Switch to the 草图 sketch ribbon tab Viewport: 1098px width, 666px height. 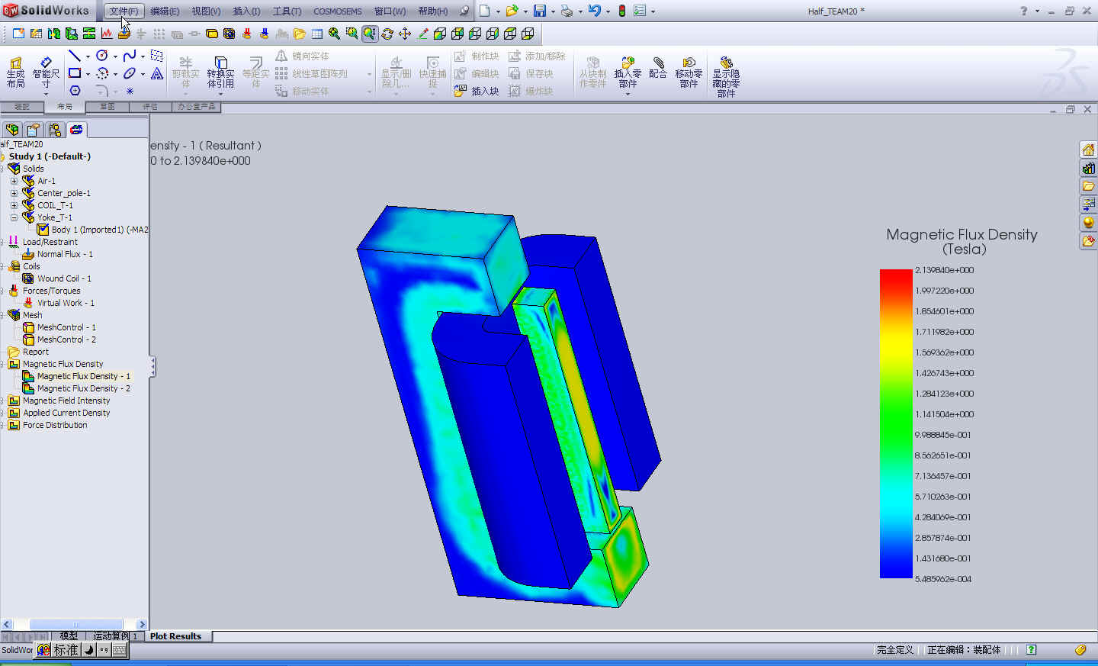[x=108, y=107]
